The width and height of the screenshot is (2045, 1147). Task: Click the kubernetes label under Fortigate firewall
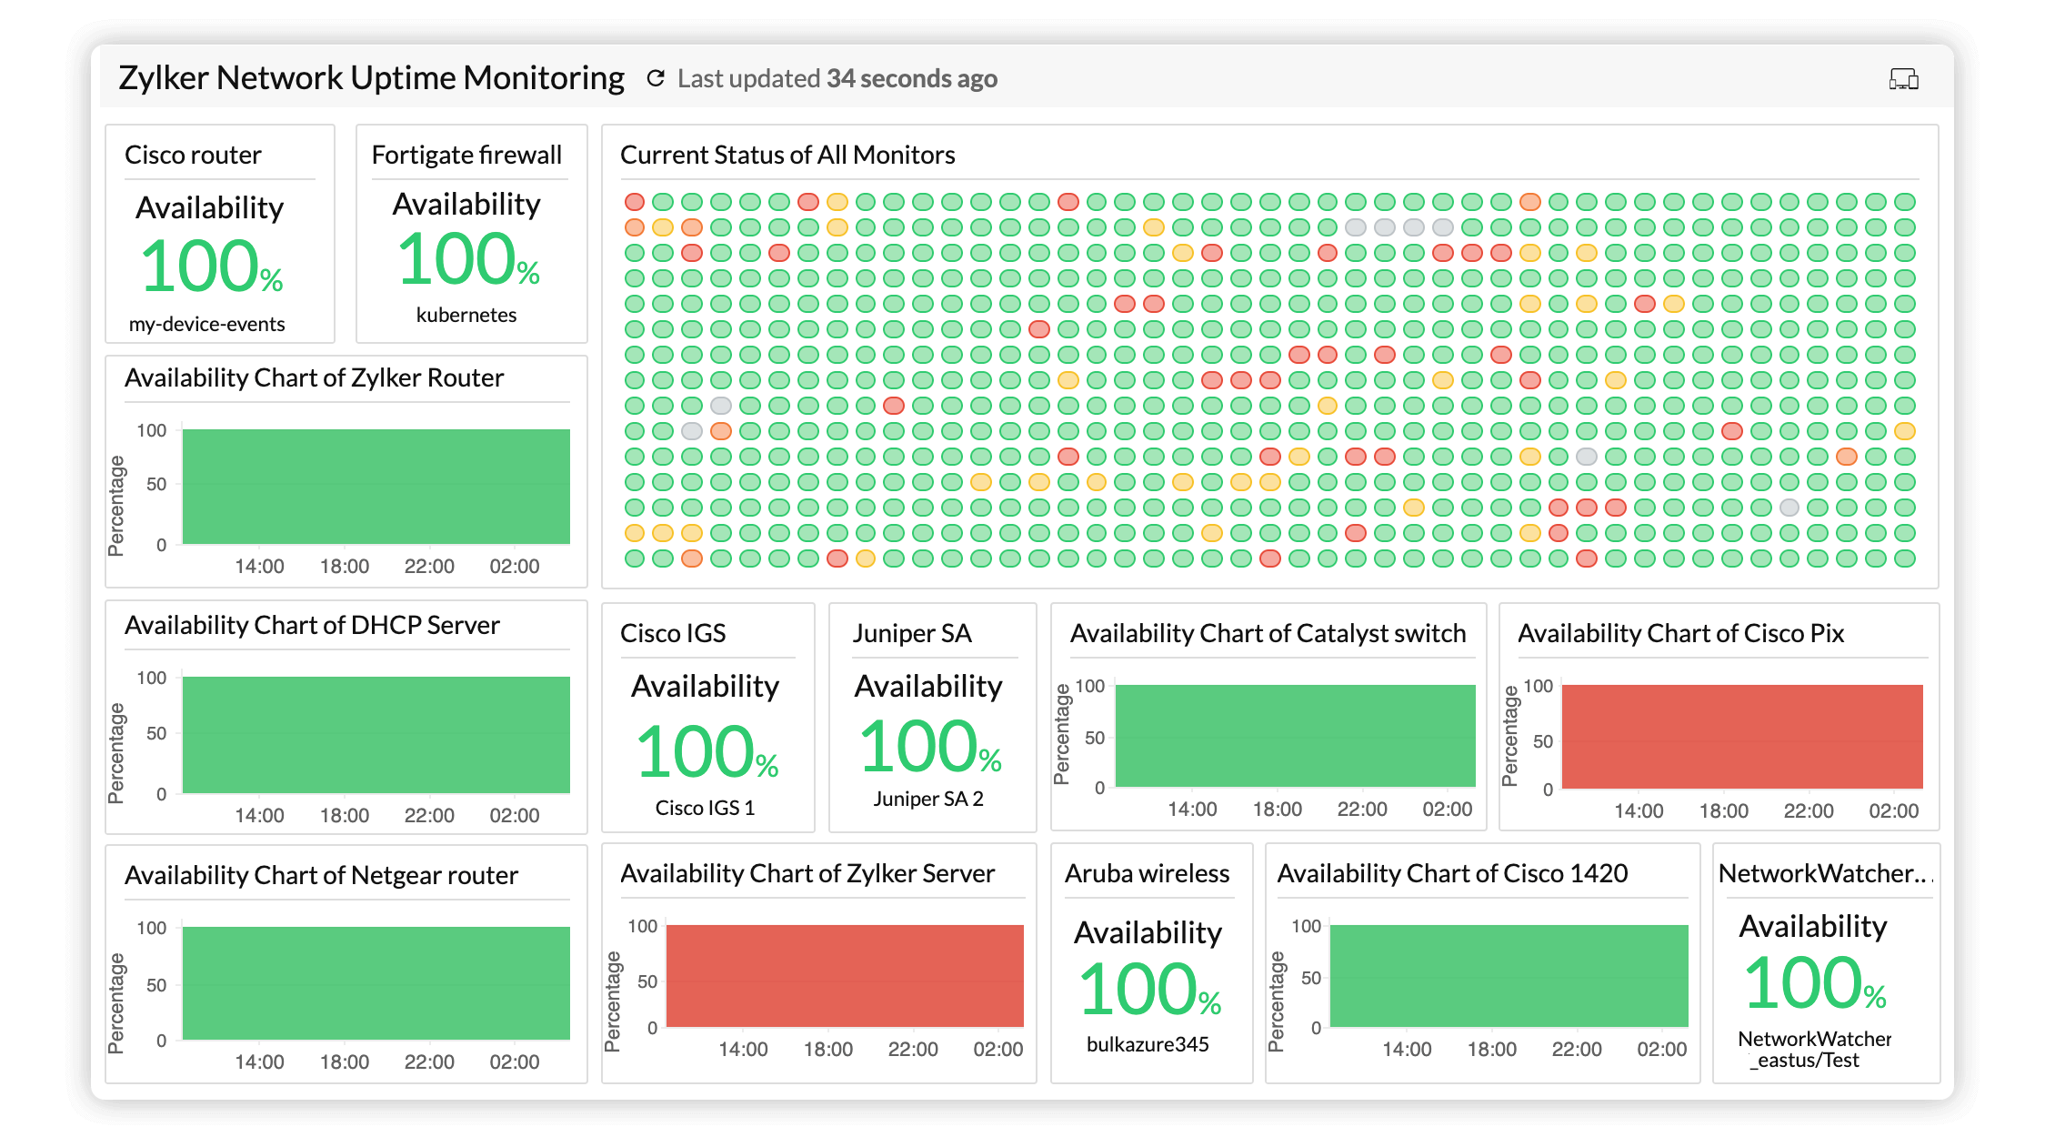(x=469, y=315)
